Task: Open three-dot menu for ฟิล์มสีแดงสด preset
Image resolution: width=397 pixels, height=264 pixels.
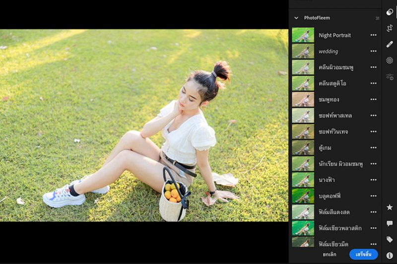Action: tap(374, 212)
